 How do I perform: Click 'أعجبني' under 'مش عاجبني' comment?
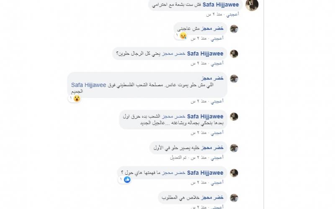point(217,38)
